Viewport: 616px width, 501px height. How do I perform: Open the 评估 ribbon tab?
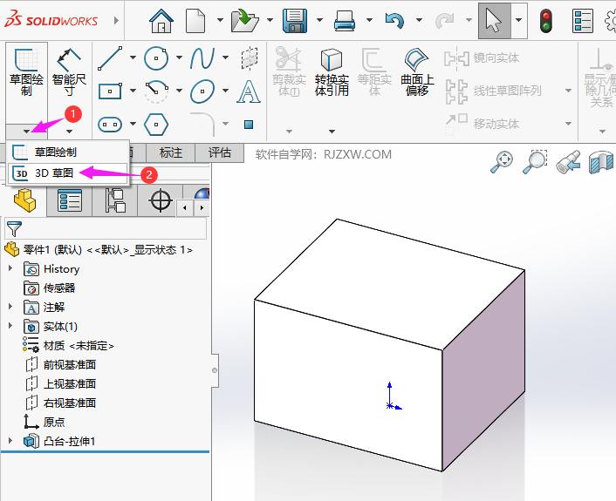point(220,152)
